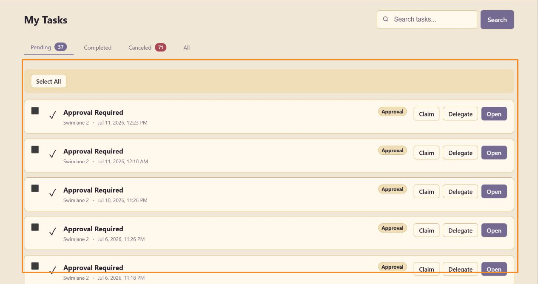Click Approval badge on Jul 11, 12:23 PM task
The width and height of the screenshot is (538, 284).
[x=393, y=112]
